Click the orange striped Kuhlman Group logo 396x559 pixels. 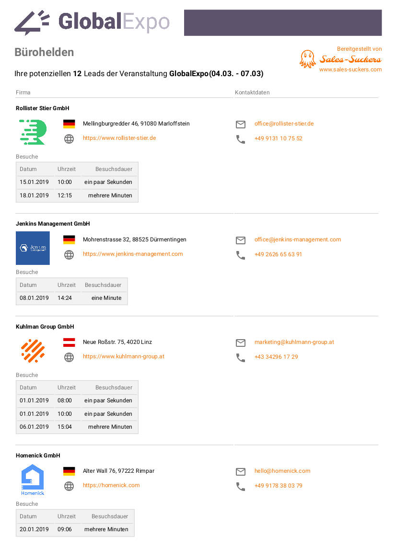point(33,351)
